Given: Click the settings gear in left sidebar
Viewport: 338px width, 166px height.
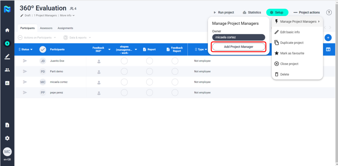Looking at the screenshot, I should [x=7, y=138].
